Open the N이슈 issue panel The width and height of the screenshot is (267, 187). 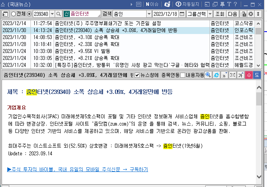tap(152, 4)
